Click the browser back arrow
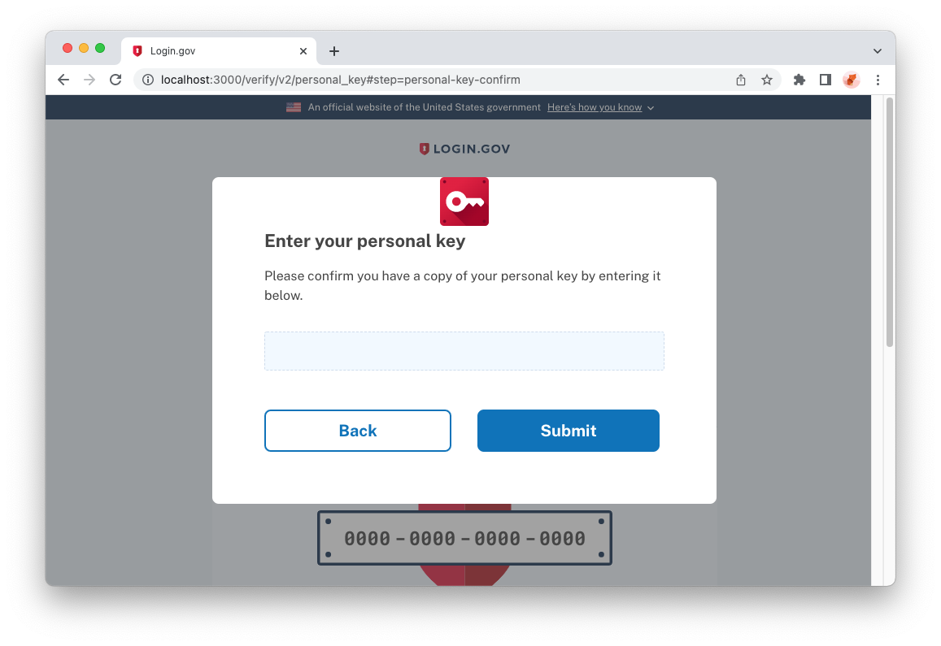Screen dimensions: 941x646 click(x=63, y=80)
